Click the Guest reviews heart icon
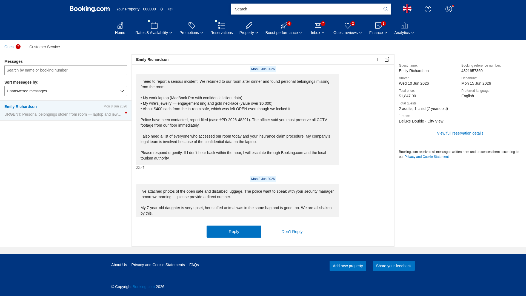The width and height of the screenshot is (526, 296). pos(348,25)
